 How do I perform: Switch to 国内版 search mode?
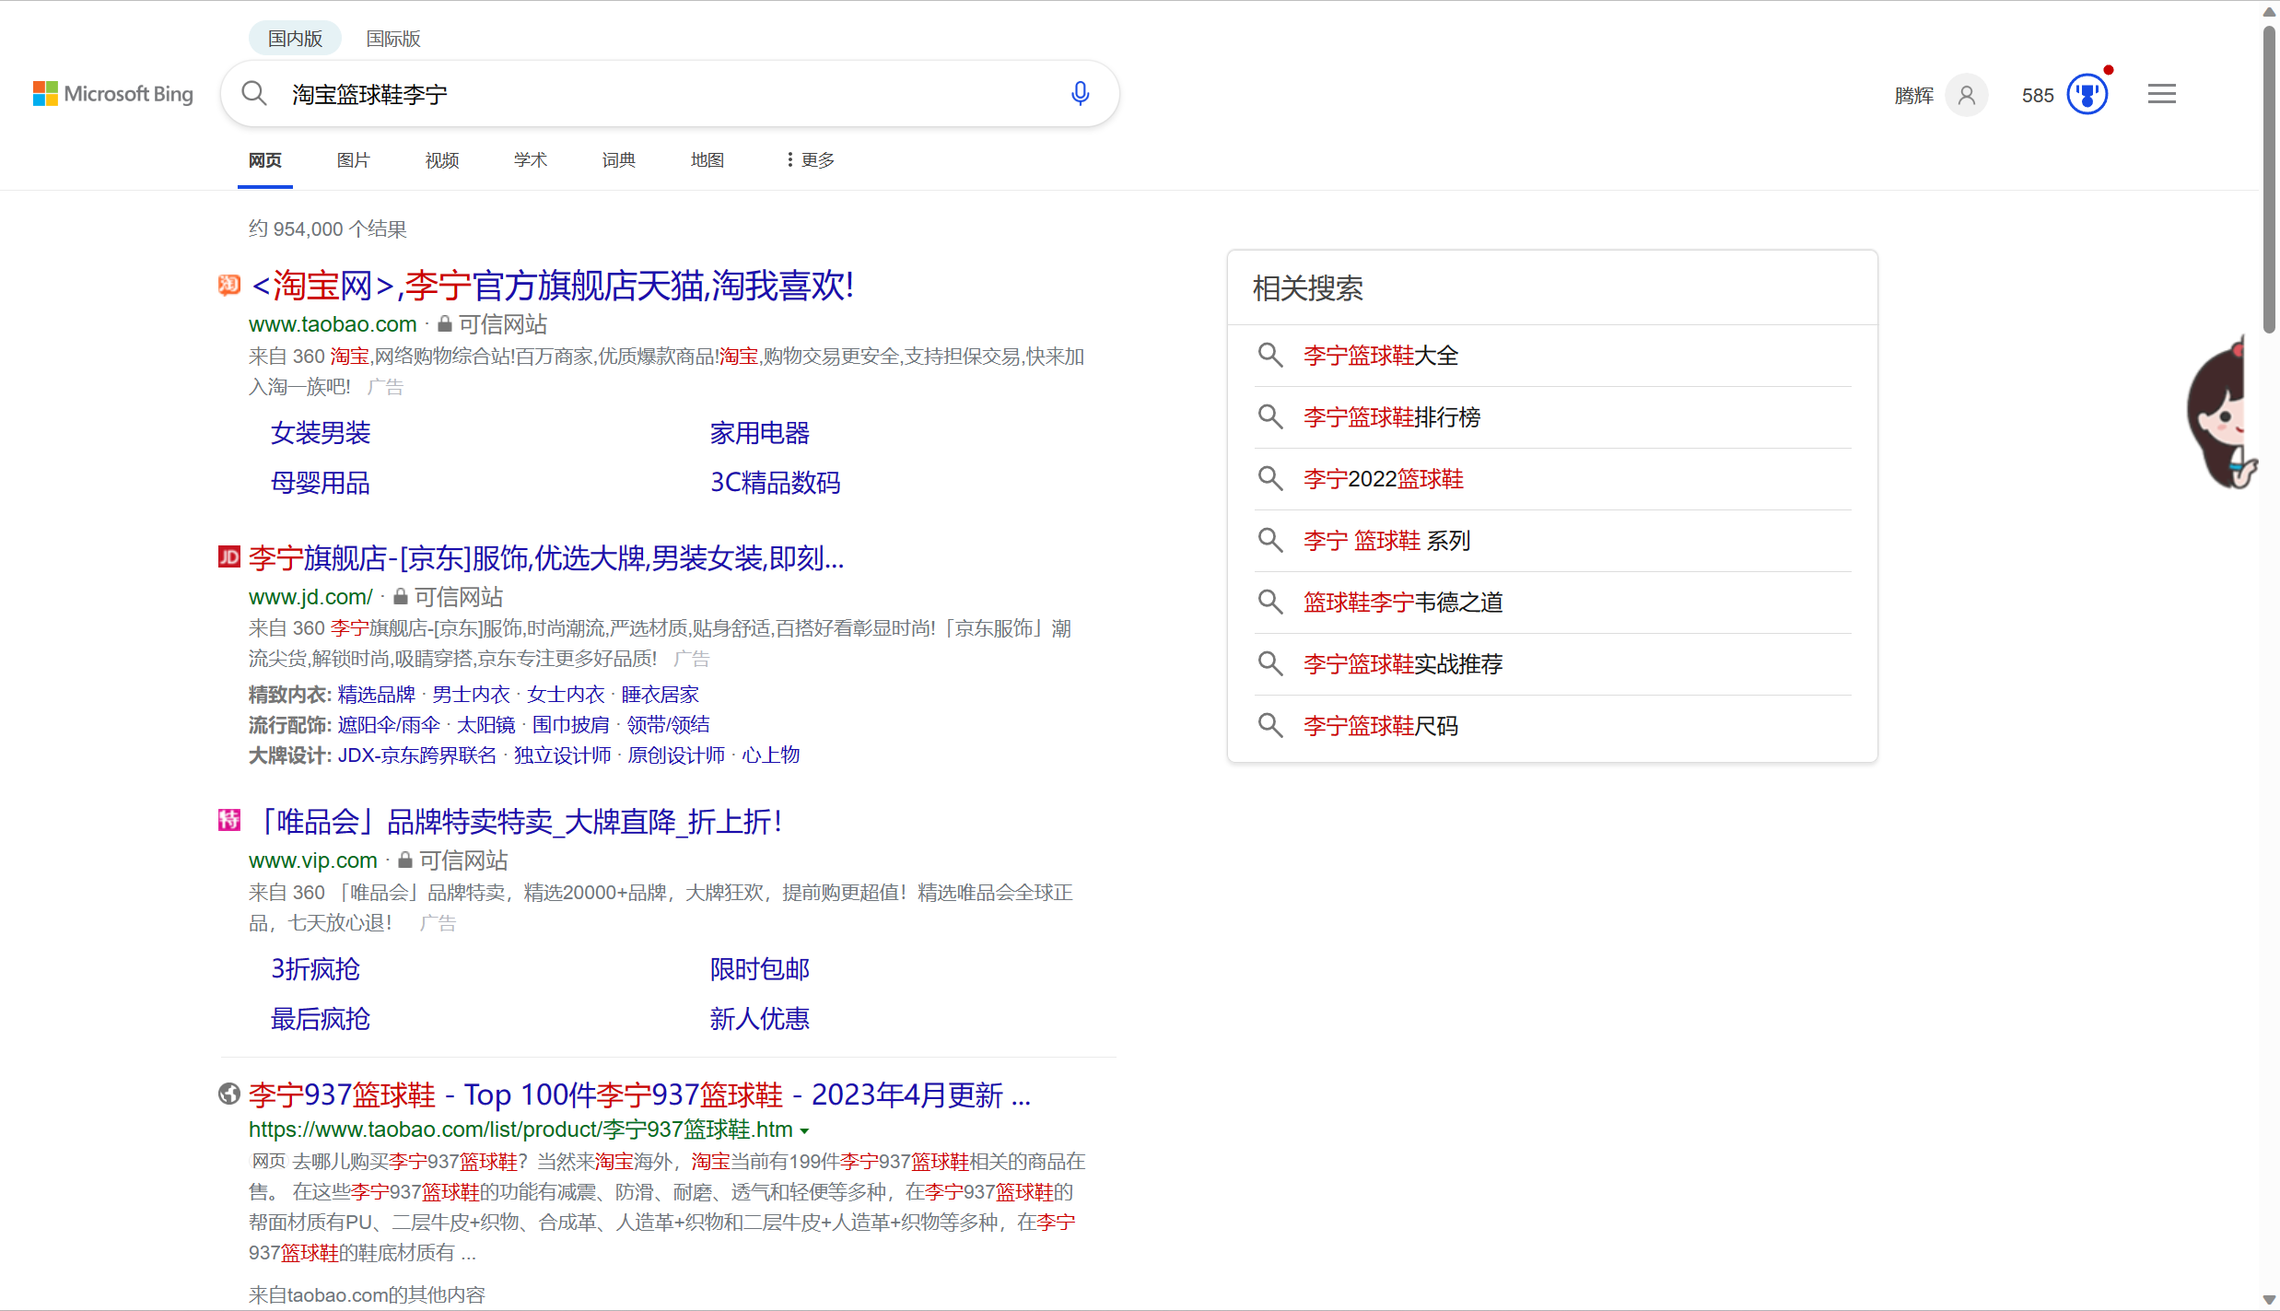point(295,39)
